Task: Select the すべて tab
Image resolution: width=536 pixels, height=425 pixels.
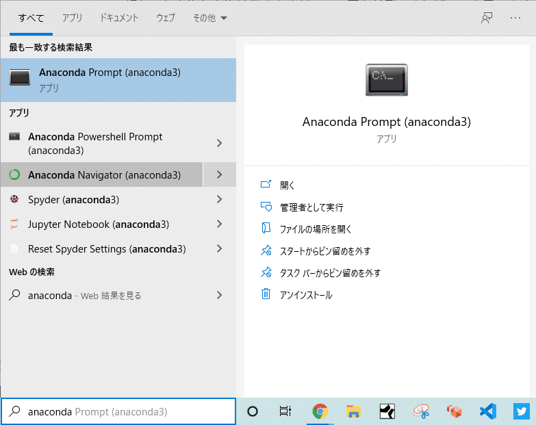Action: (31, 18)
